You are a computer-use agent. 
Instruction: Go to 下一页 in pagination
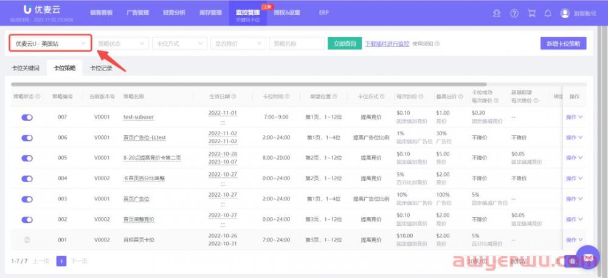click(78, 261)
